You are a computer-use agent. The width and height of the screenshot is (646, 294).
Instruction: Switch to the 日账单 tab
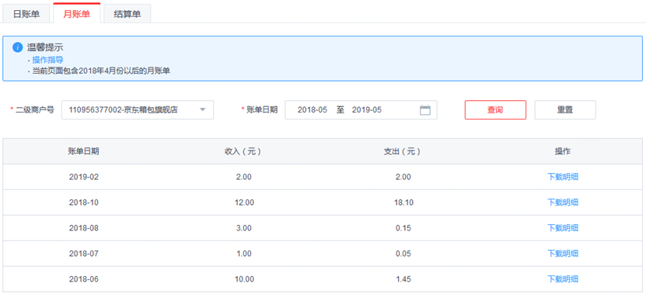(26, 14)
